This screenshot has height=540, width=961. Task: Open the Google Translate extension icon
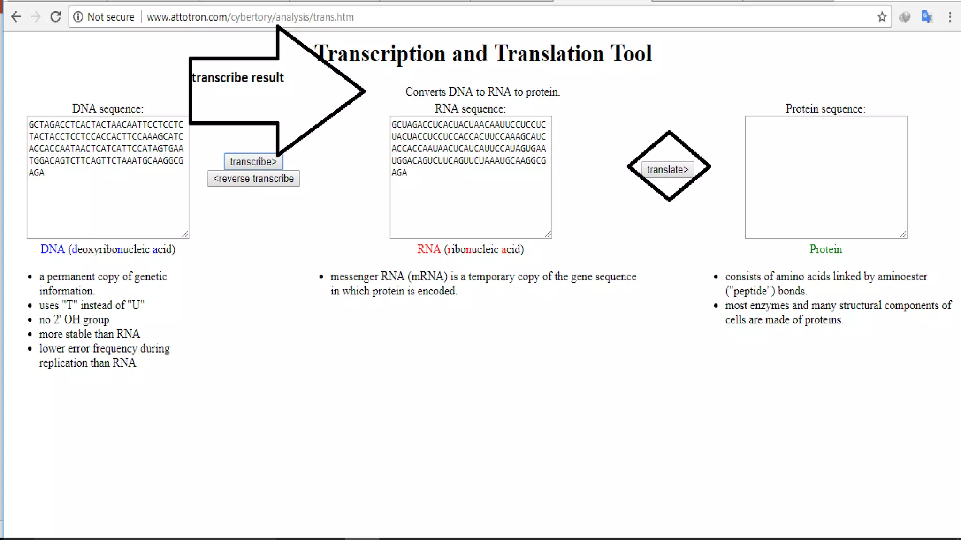[x=927, y=17]
